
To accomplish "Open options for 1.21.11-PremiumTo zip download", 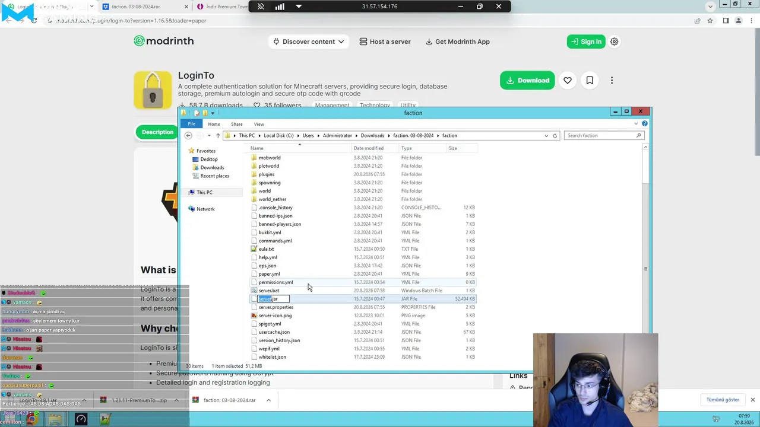I will click(176, 400).
